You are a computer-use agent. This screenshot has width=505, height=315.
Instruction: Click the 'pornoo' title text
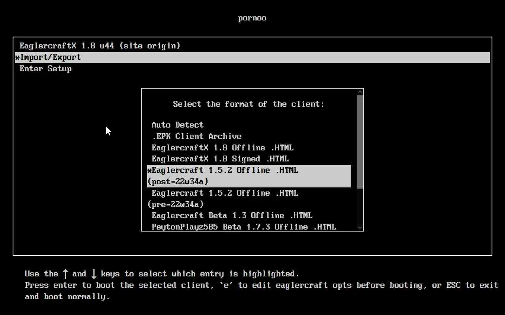[252, 18]
